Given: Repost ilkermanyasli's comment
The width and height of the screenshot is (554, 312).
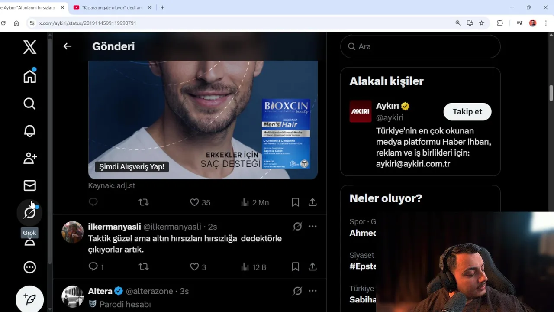Looking at the screenshot, I should 144,267.
